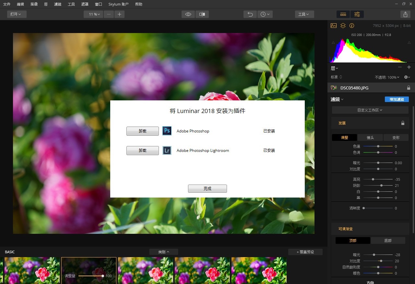Toggle the before/after compare view icon
Viewport: 415px width, 284px height.
pos(202,14)
